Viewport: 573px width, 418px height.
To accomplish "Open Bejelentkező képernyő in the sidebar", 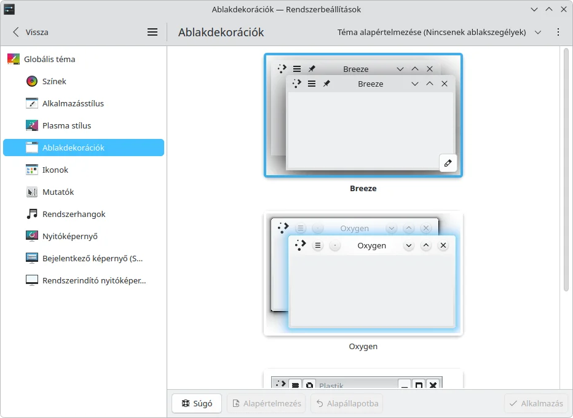I will [84, 258].
